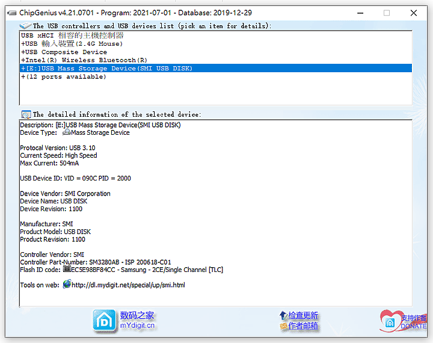Click Manufacturer: SMI text
This screenshot has height=343, width=433.
point(46,224)
